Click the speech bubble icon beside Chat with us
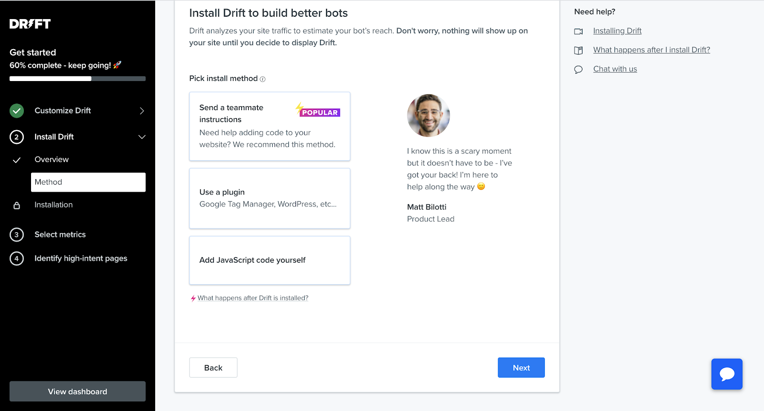 click(x=578, y=70)
